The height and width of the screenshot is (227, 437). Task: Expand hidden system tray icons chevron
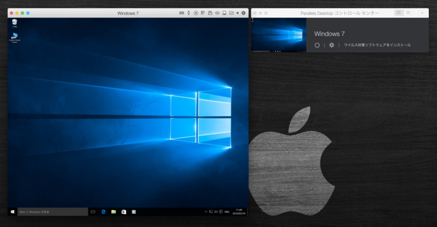(206, 211)
